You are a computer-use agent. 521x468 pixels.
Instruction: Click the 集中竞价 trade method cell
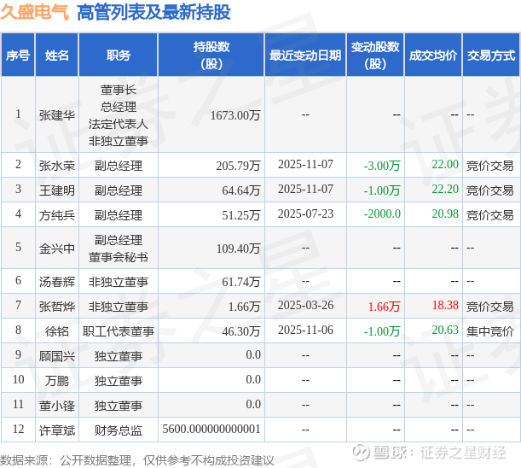489,331
